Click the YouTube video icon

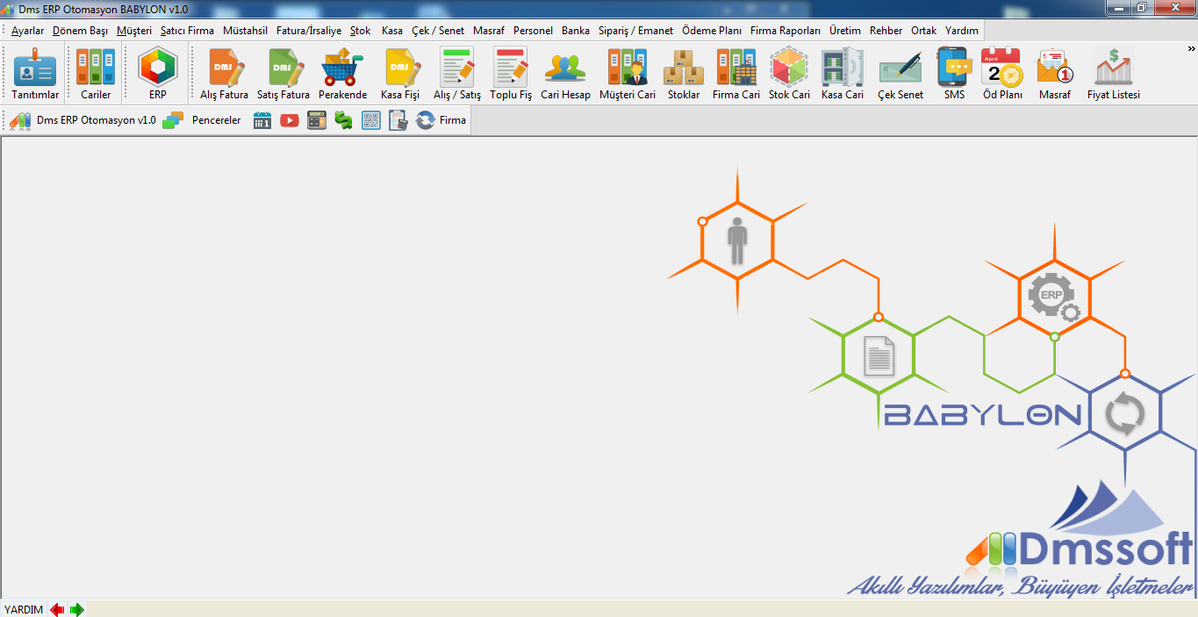tap(290, 120)
